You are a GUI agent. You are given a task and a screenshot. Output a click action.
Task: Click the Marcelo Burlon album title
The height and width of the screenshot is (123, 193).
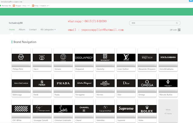coord(166,95)
